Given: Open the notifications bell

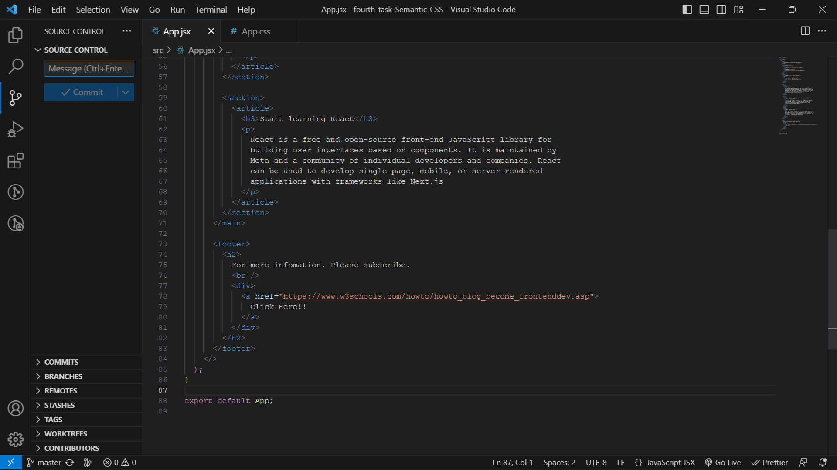Looking at the screenshot, I should click(823, 462).
